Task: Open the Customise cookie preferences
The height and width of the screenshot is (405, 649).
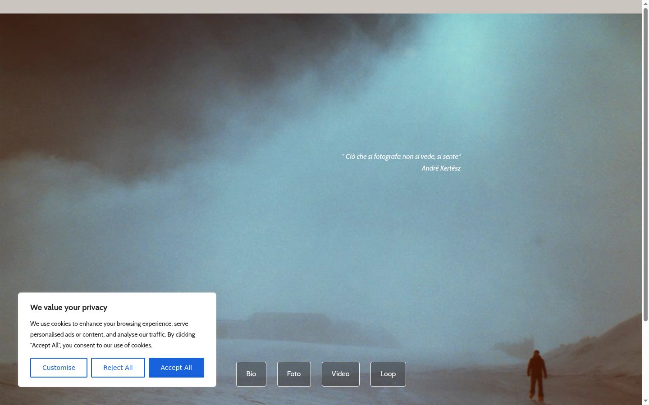Action: coord(59,368)
